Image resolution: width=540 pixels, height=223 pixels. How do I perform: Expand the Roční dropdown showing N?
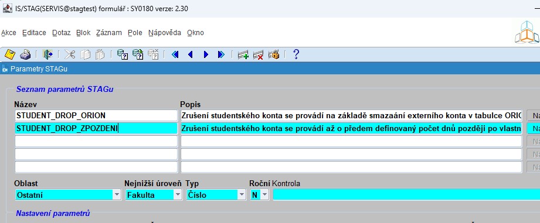[x=264, y=195]
